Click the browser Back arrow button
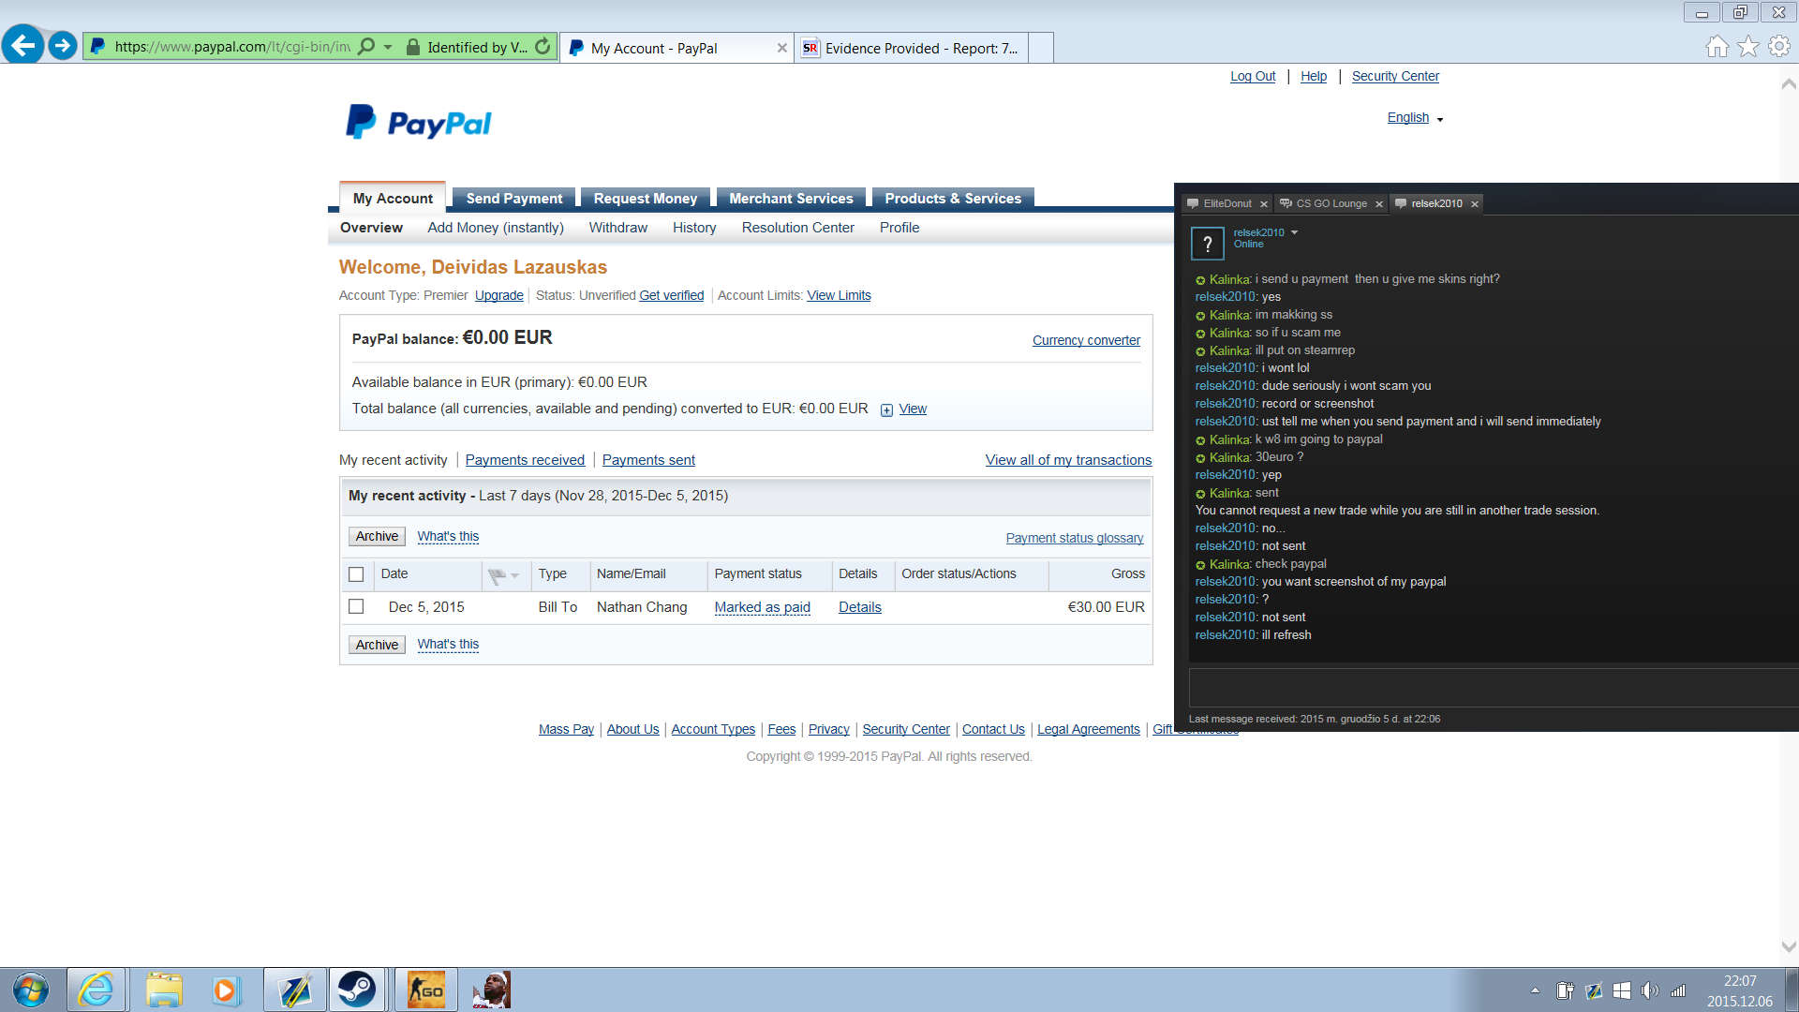Image resolution: width=1799 pixels, height=1012 pixels. (x=22, y=45)
